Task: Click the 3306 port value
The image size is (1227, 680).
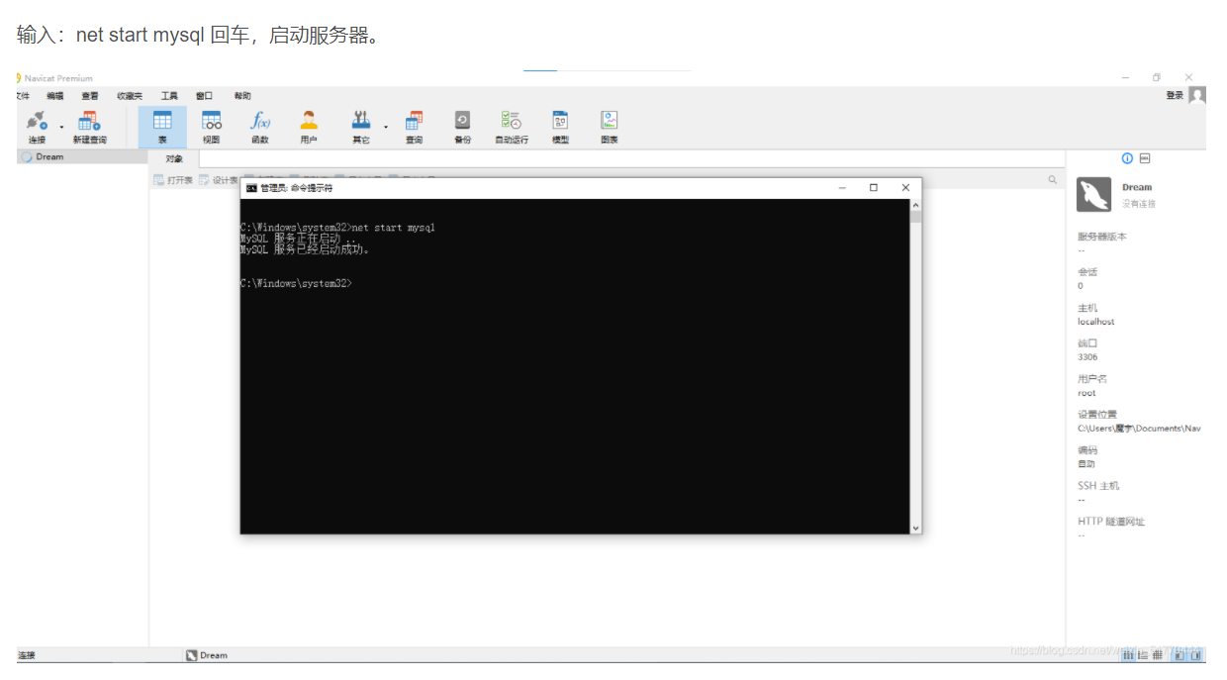Action: click(1087, 357)
